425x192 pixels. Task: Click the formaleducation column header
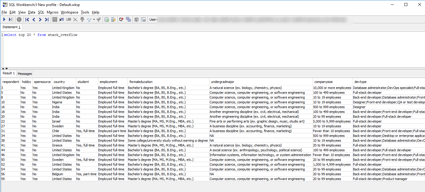pyautogui.click(x=169, y=82)
